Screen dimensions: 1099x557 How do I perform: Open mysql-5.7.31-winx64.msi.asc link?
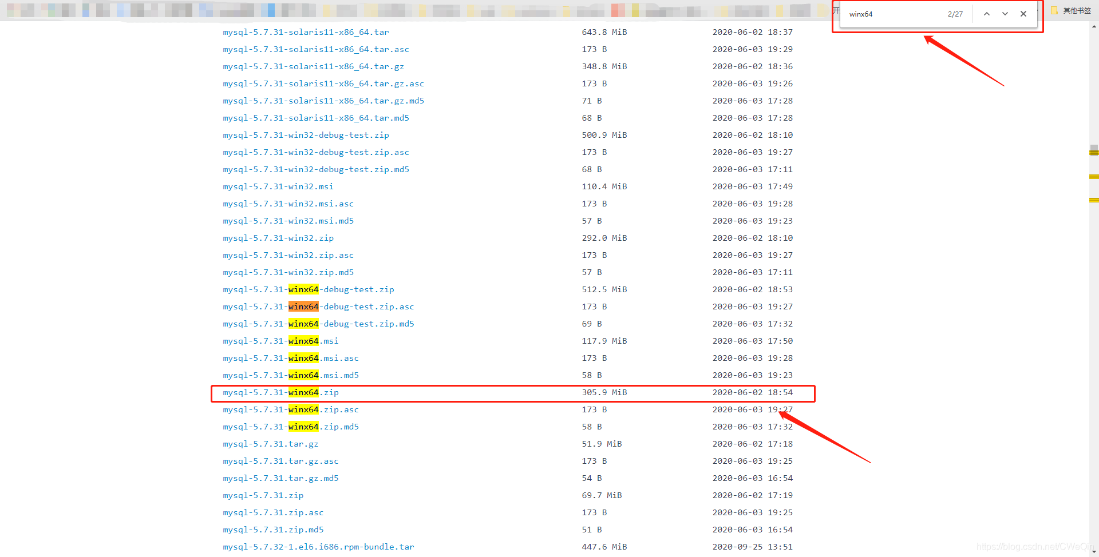291,358
